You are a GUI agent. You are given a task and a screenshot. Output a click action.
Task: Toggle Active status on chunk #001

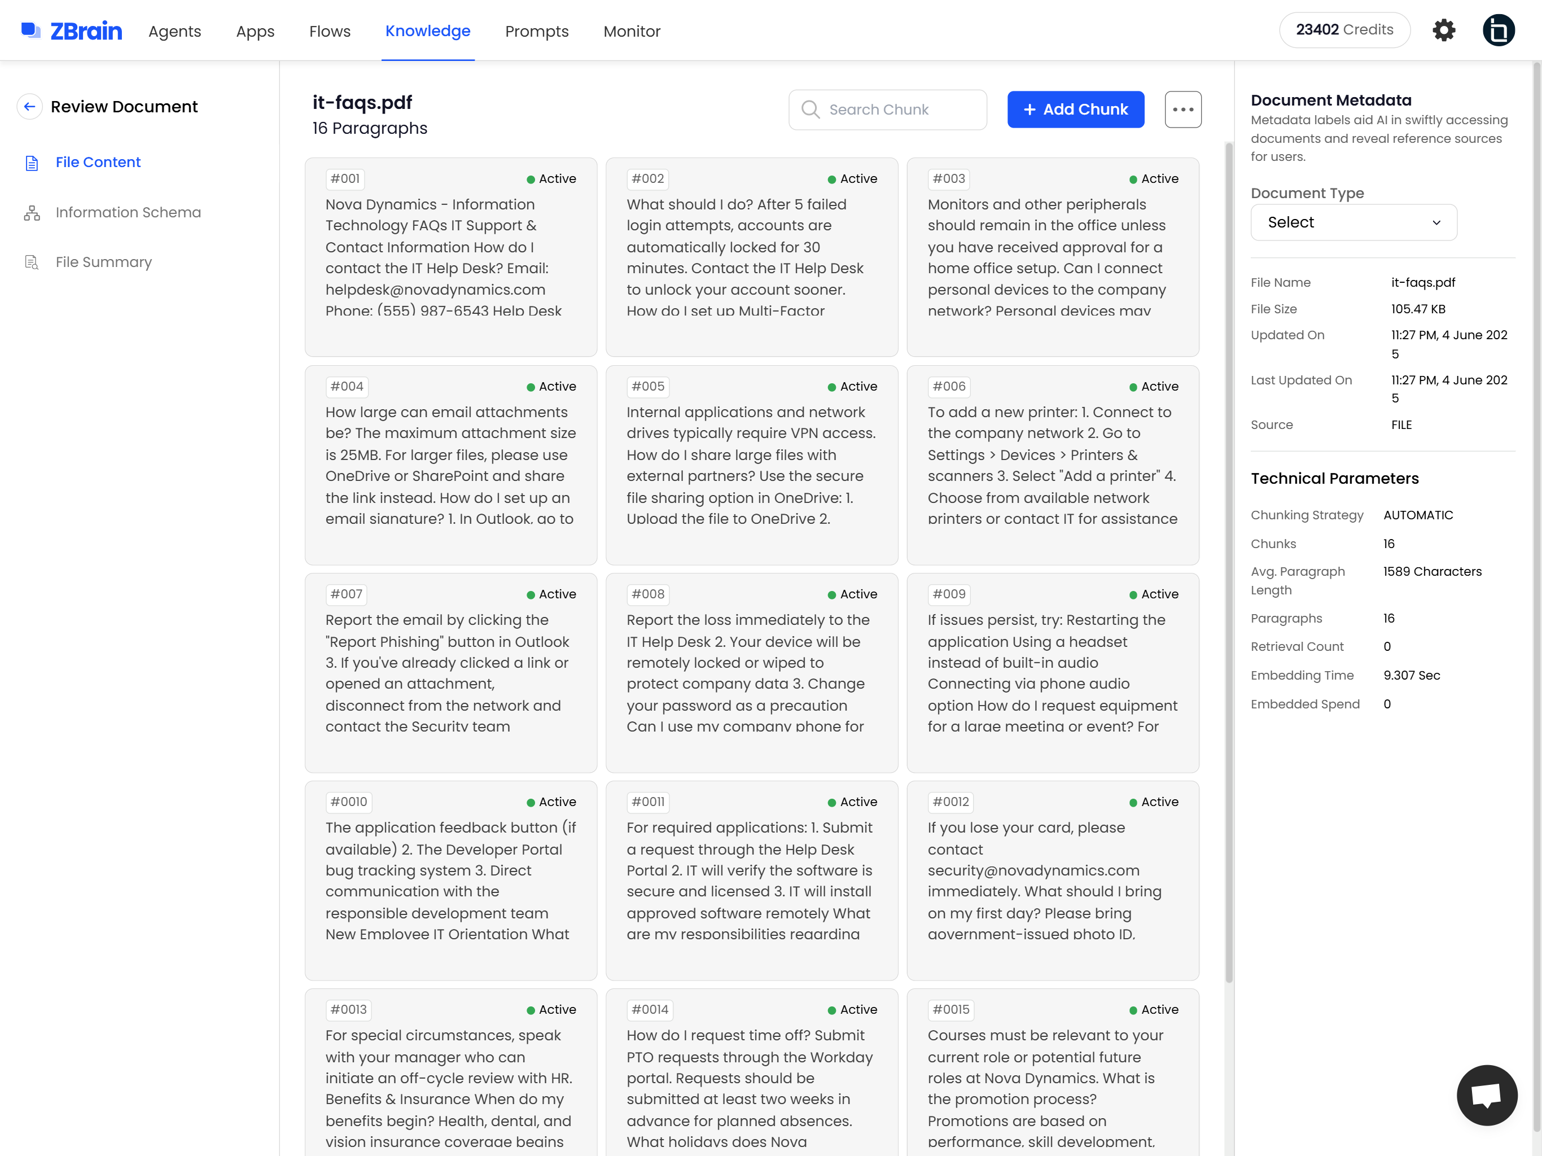[x=551, y=179]
